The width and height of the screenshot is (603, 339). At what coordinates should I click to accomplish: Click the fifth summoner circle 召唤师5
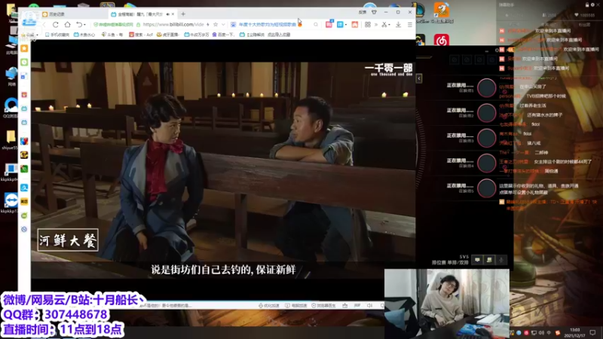pyautogui.click(x=486, y=188)
